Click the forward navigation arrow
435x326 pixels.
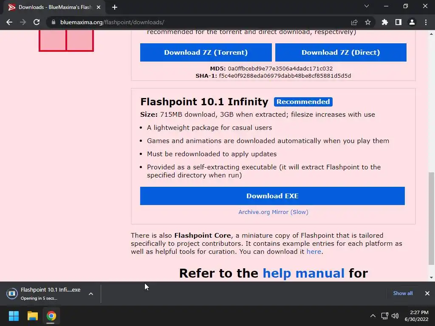click(x=23, y=22)
